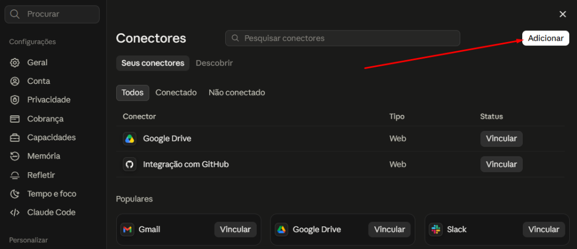
Task: Click the Memória icon in sidebar
Action: (15, 156)
